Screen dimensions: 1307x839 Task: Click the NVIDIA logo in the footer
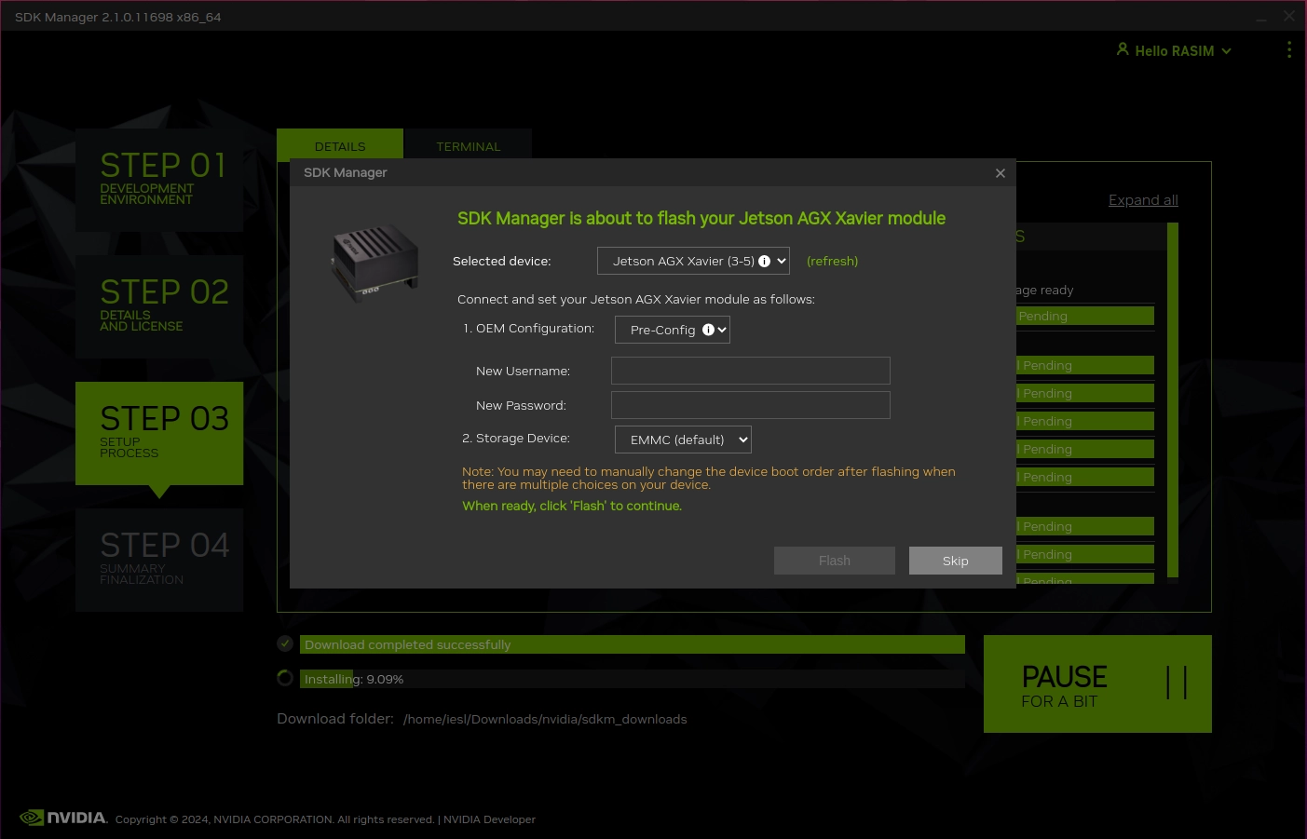[63, 818]
